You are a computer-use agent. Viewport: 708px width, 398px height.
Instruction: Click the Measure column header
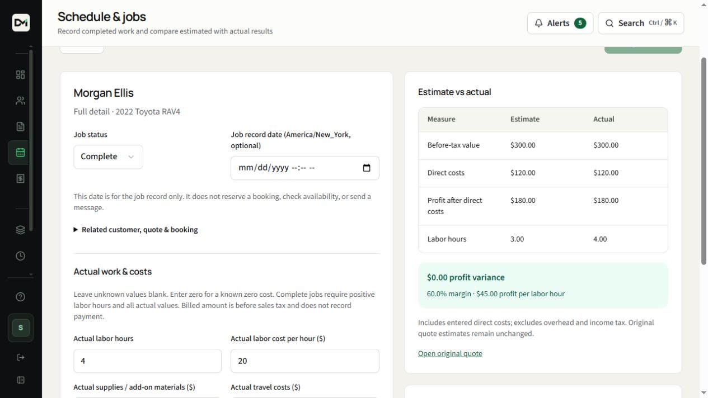442,119
